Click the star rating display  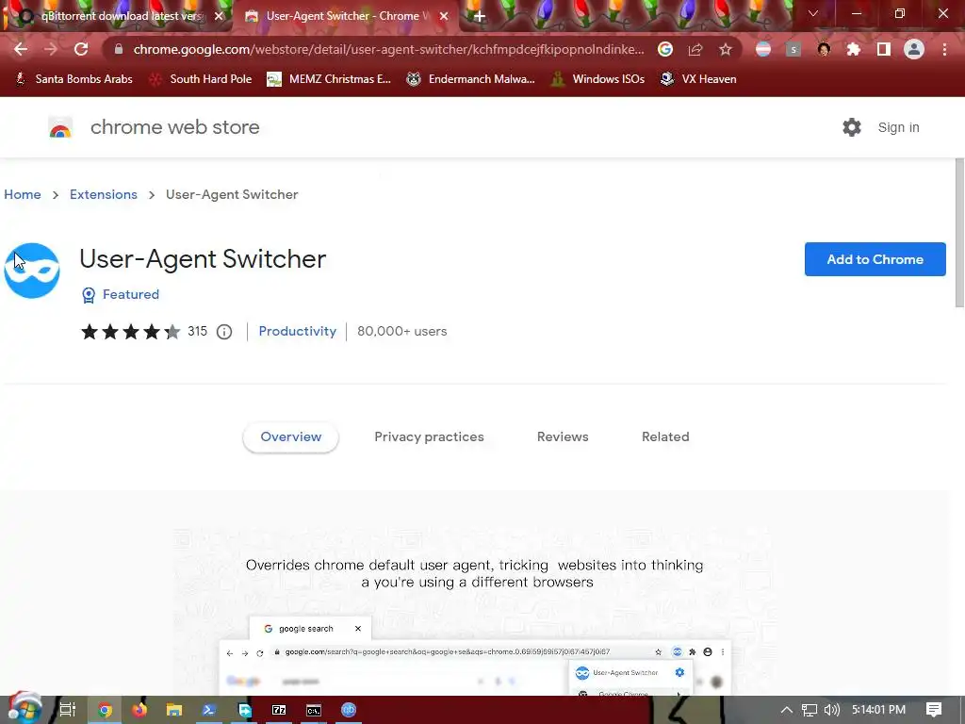click(130, 332)
